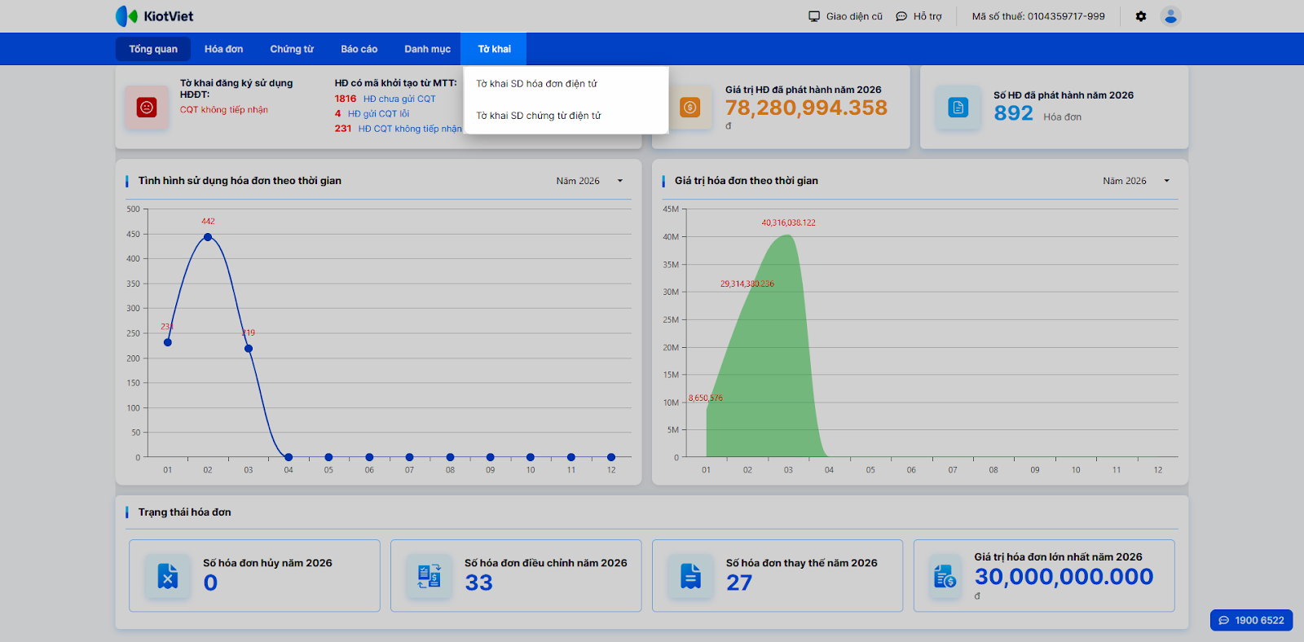Viewport: 1304px width, 642px height.
Task: Open the Báo cáo menu
Action: [359, 49]
